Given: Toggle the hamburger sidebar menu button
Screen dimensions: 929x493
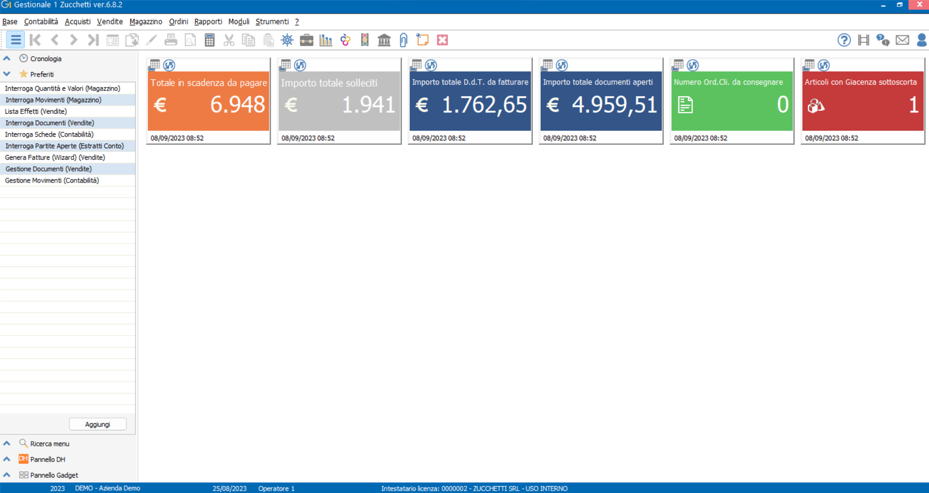Looking at the screenshot, I should pyautogui.click(x=16, y=40).
